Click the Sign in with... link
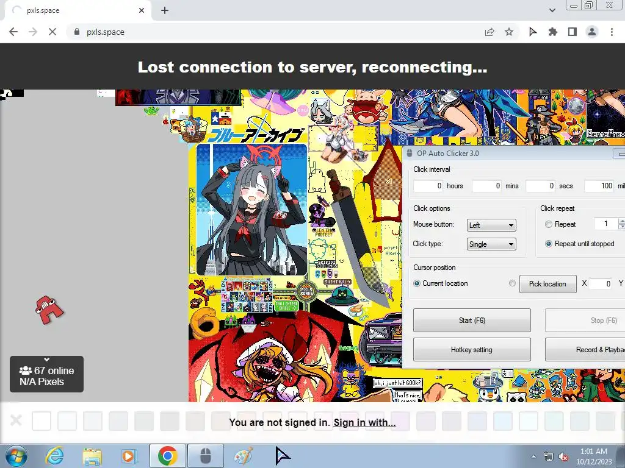This screenshot has width=625, height=468. 364,422
